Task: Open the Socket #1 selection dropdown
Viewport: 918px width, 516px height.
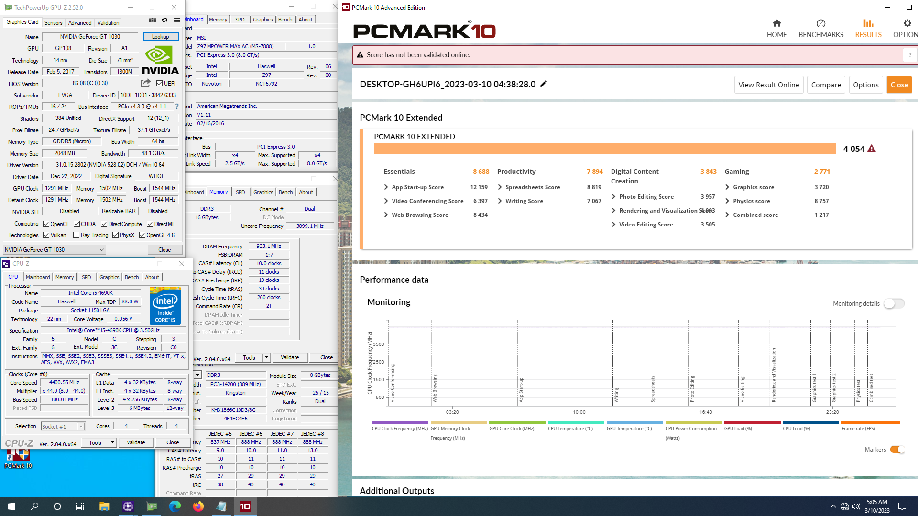Action: coord(63,426)
